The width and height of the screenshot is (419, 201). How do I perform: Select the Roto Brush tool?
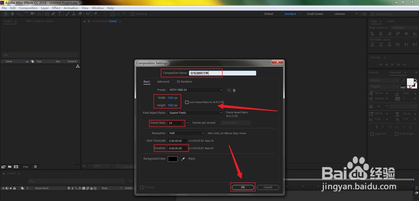pos(88,14)
